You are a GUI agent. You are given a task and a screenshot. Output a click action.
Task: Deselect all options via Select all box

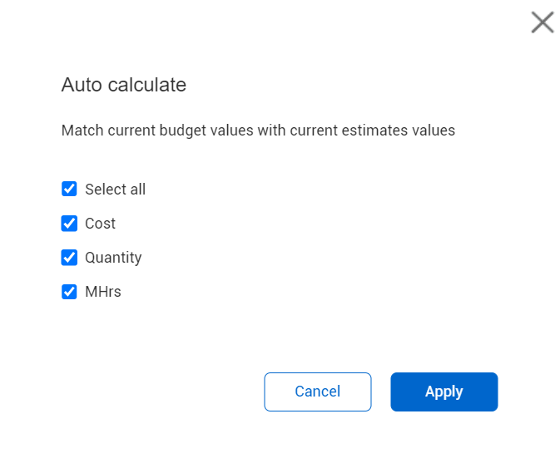[69, 189]
